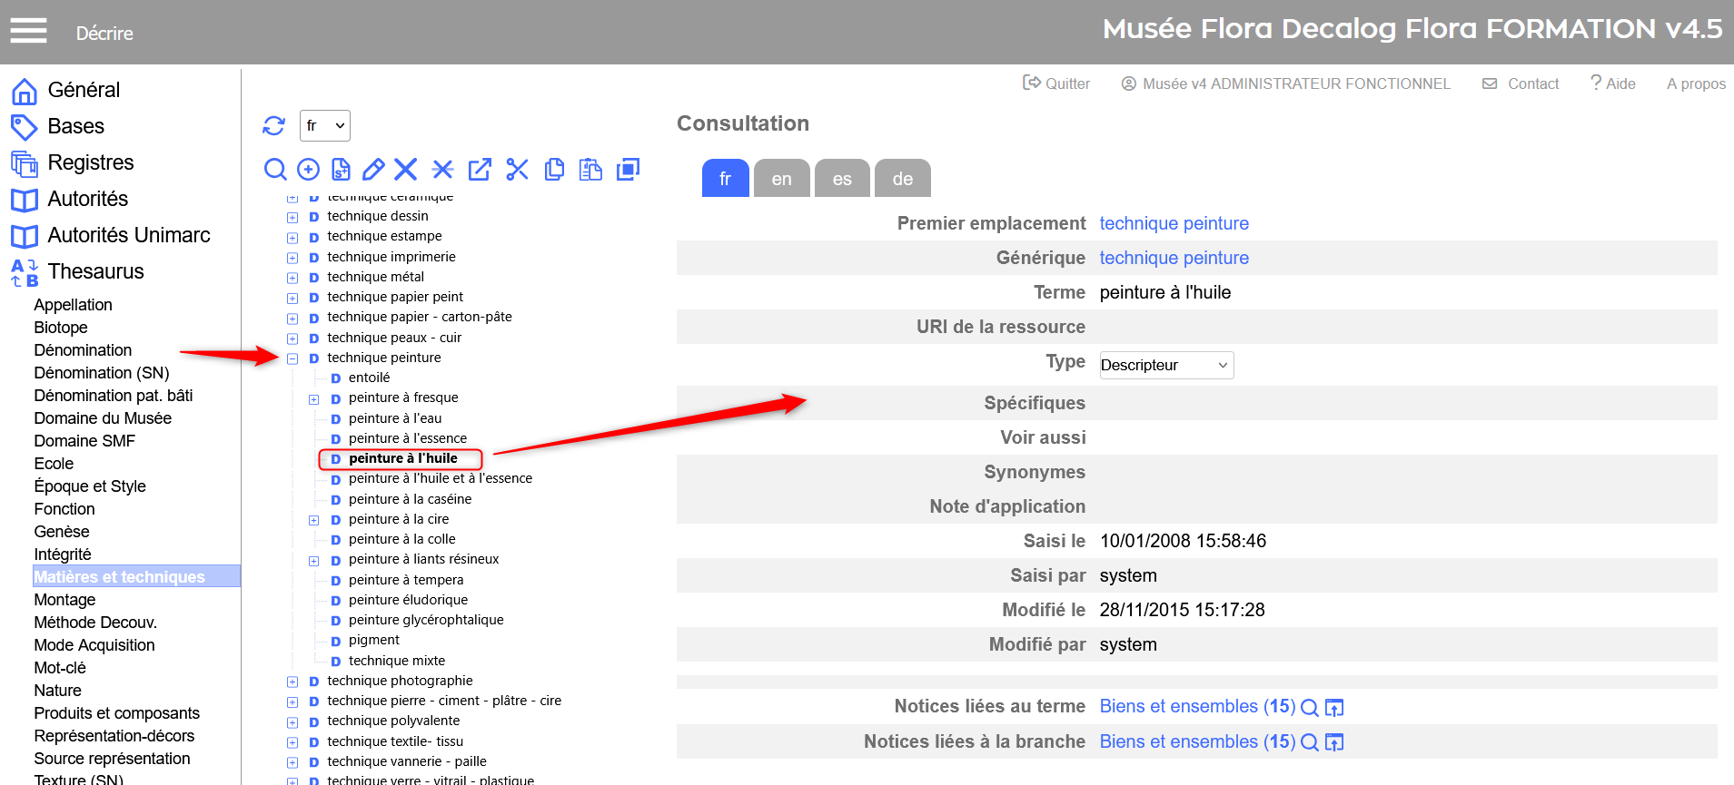Click the magnifier search icon in tree toolbar
1734x785 pixels.
tap(275, 170)
